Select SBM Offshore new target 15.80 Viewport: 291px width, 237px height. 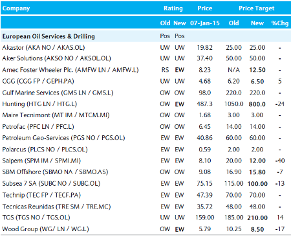(x=257, y=172)
